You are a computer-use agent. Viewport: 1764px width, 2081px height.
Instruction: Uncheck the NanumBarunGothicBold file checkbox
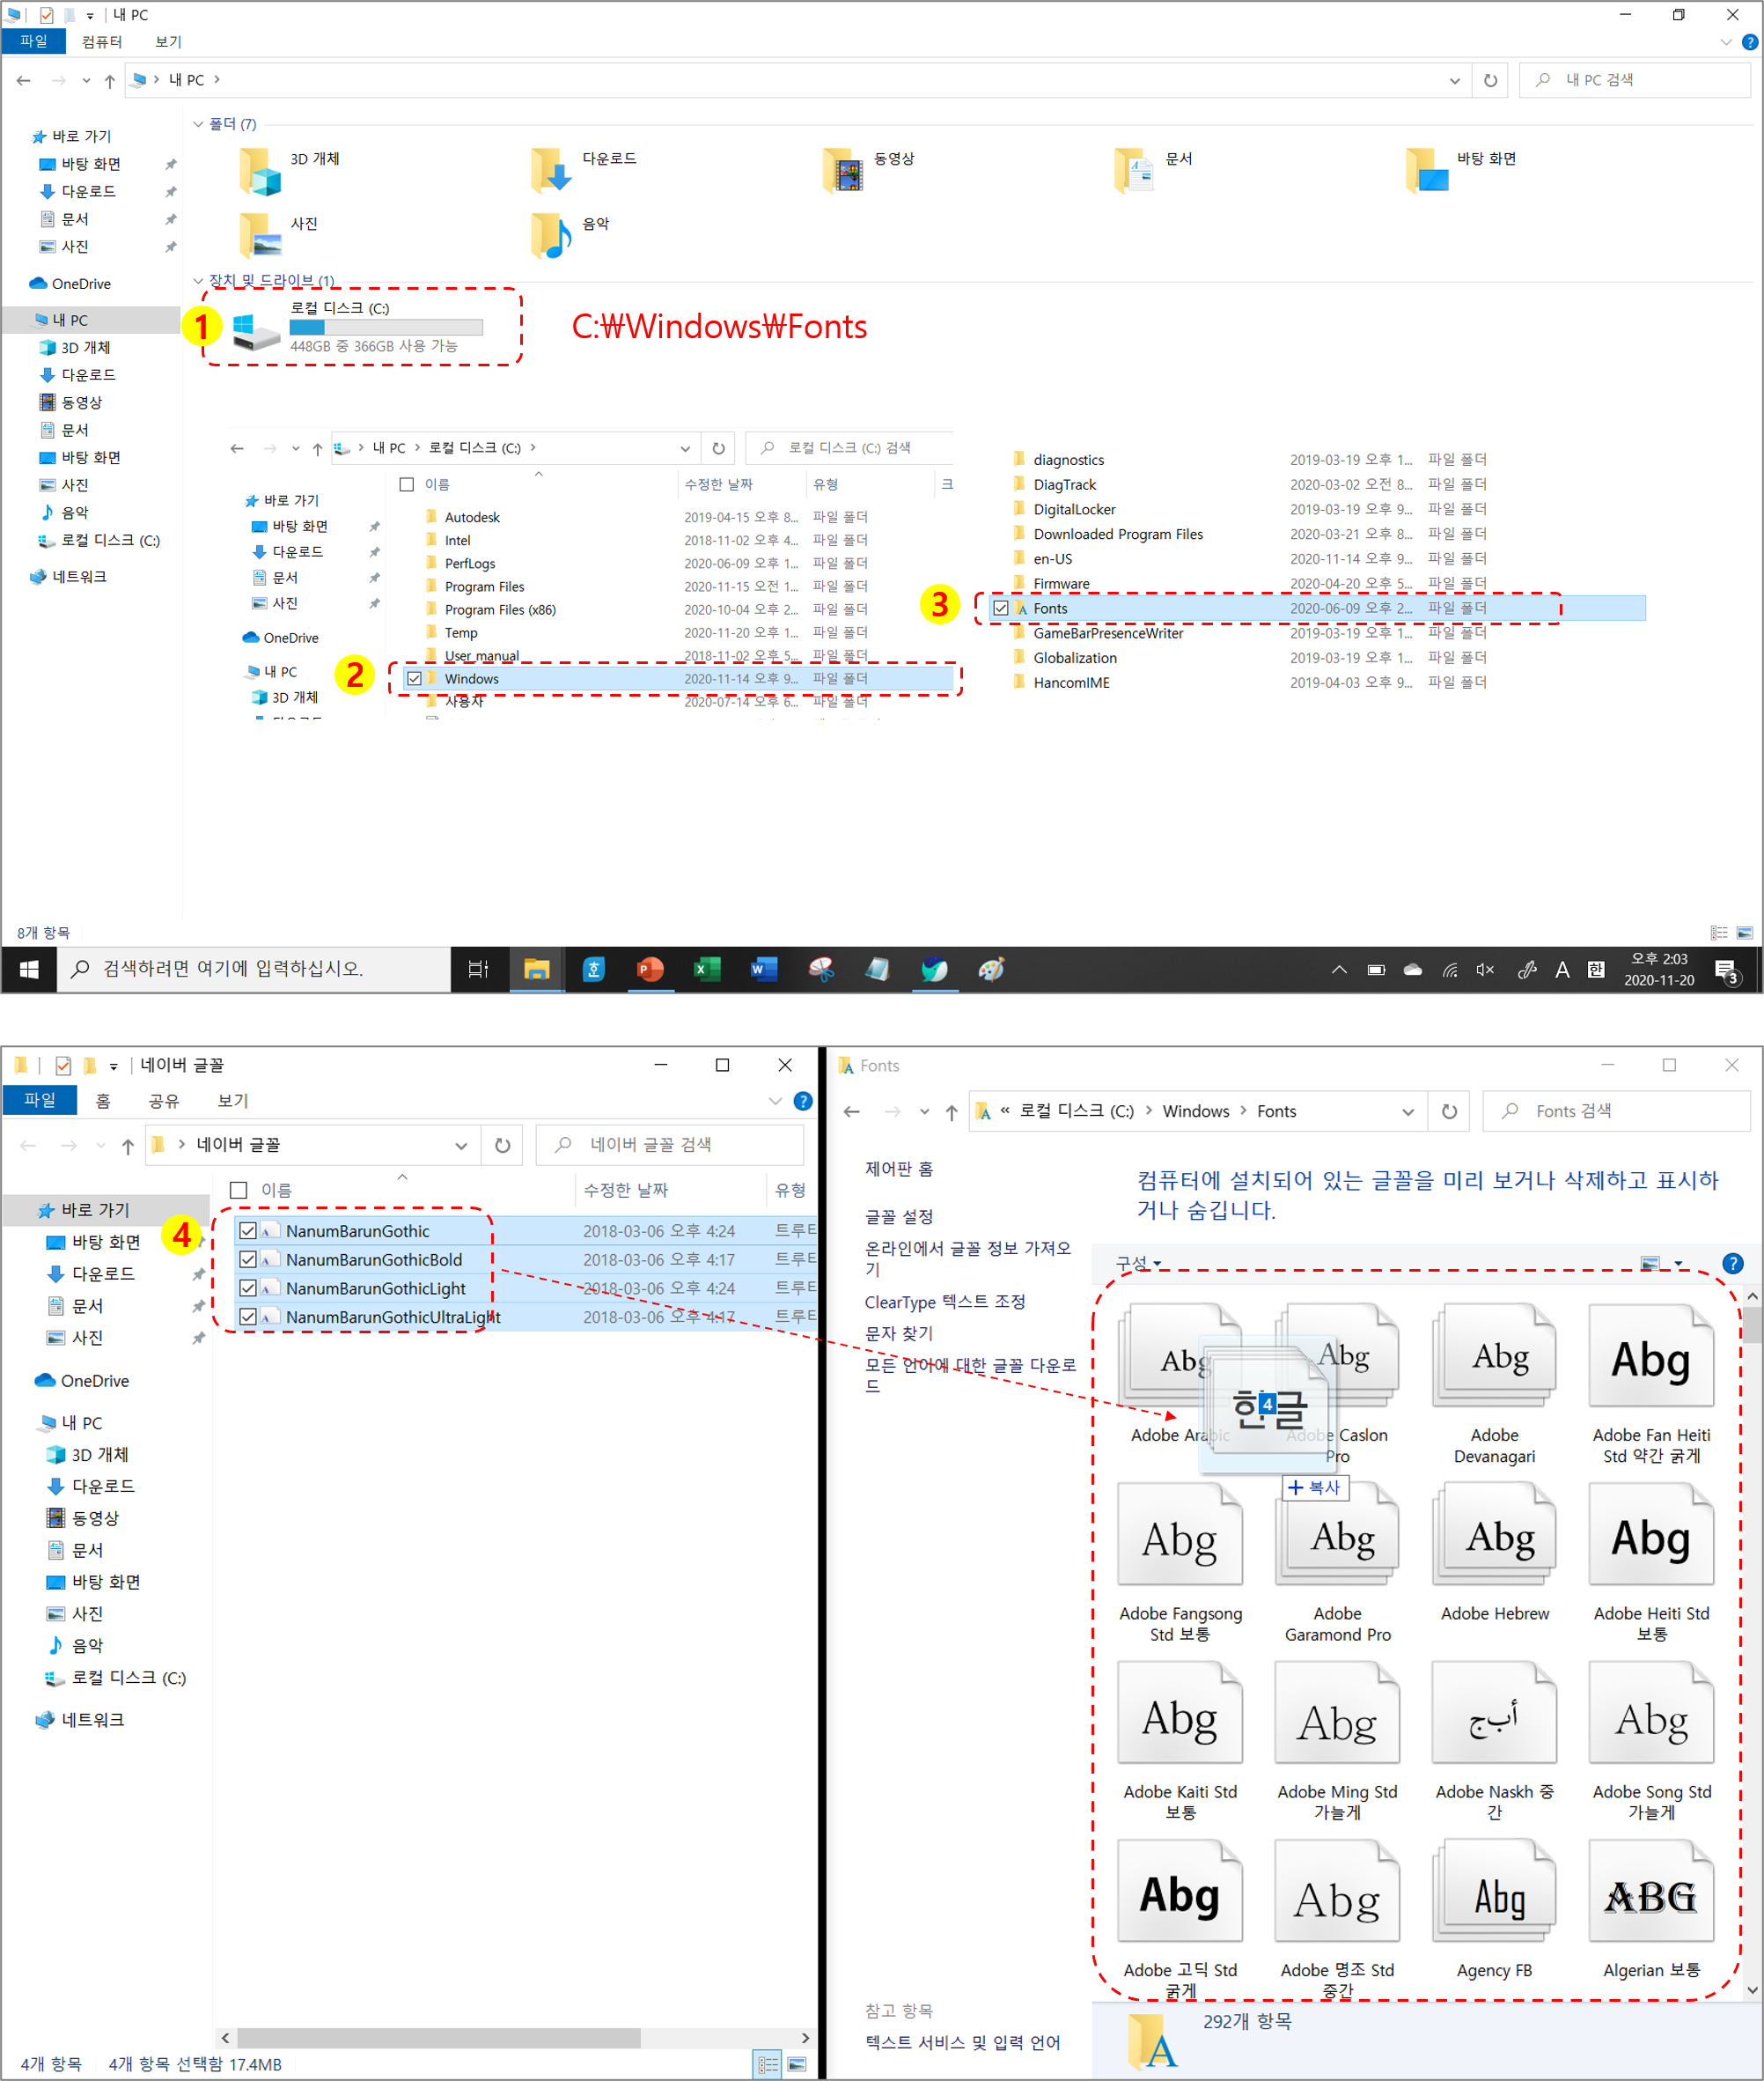click(248, 1258)
